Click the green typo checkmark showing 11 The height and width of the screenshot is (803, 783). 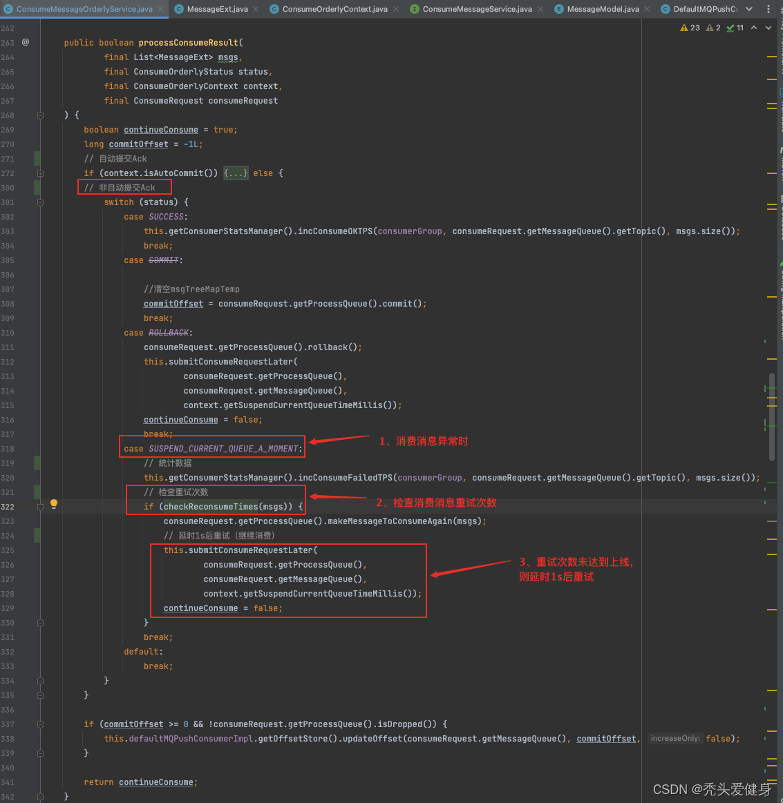(735, 28)
